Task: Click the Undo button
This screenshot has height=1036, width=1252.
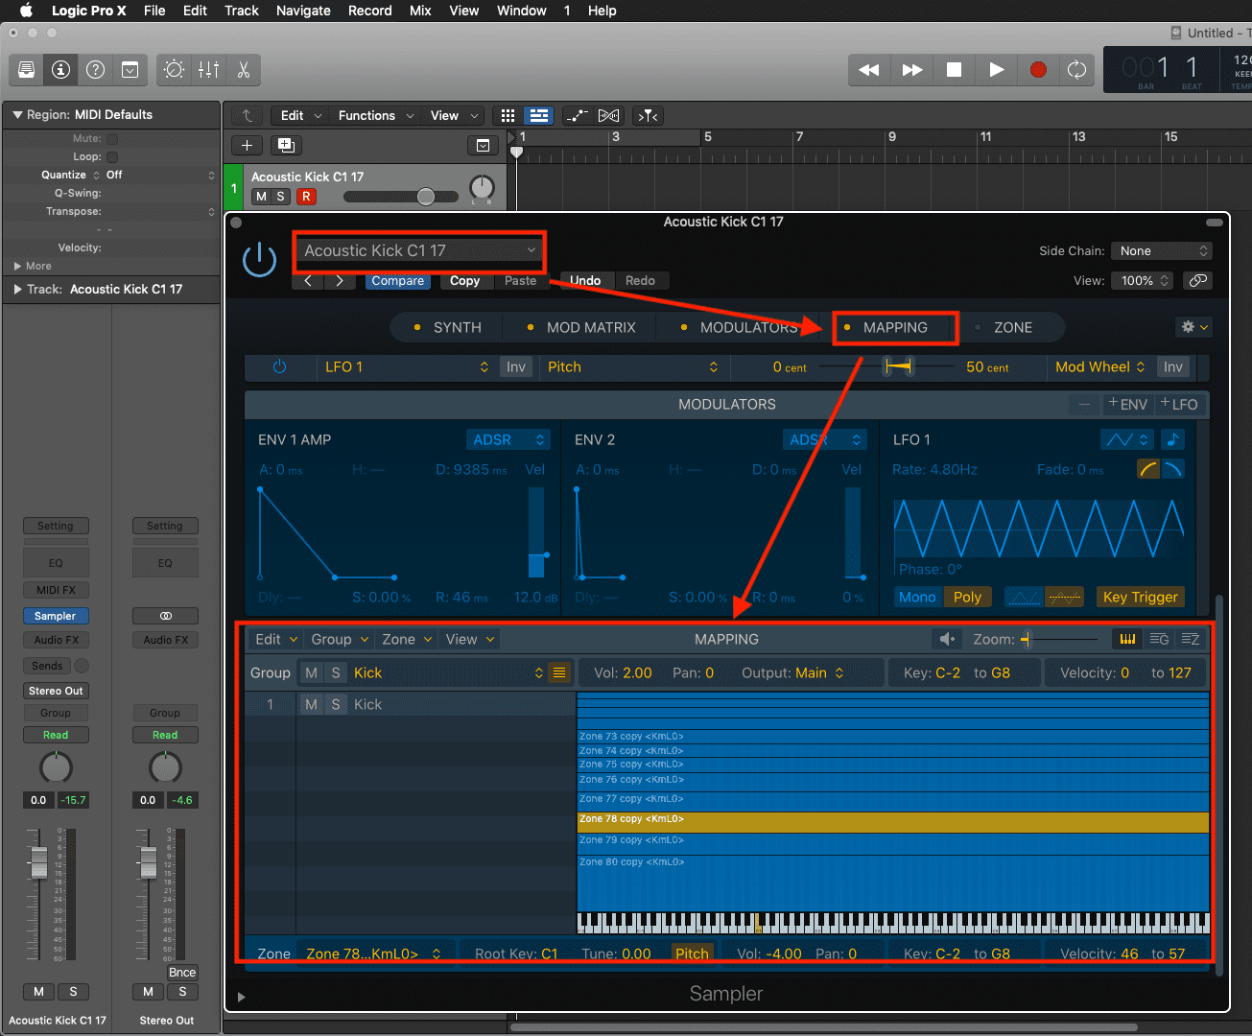Action: 585,281
